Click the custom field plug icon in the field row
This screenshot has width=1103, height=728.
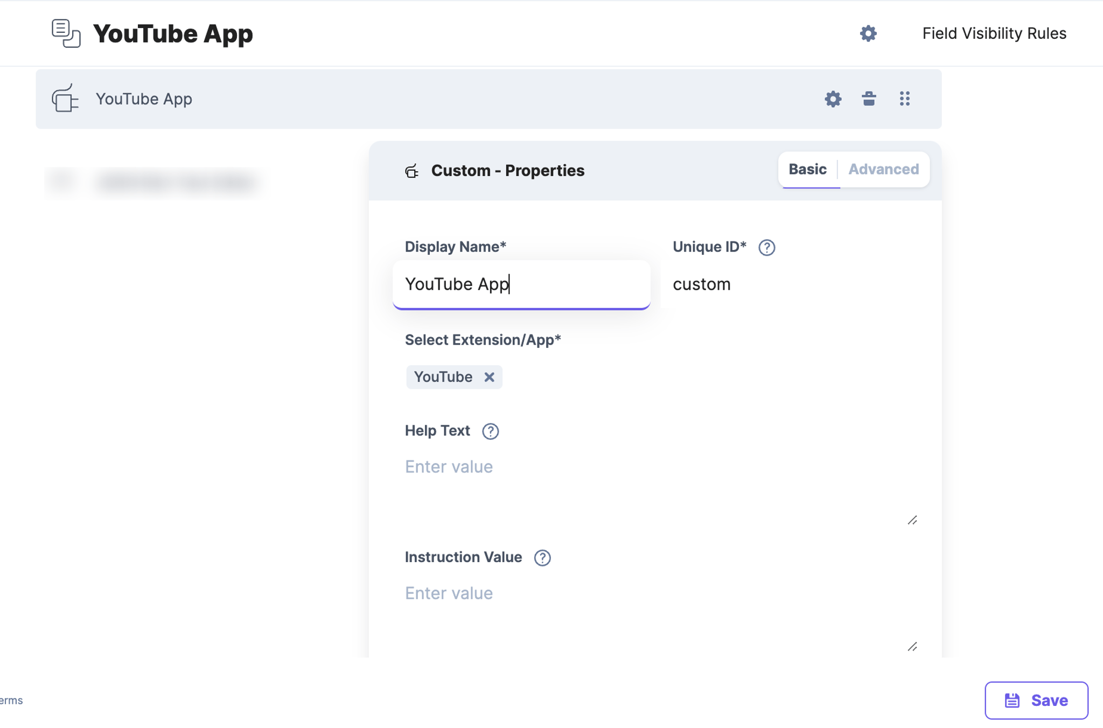coord(65,98)
